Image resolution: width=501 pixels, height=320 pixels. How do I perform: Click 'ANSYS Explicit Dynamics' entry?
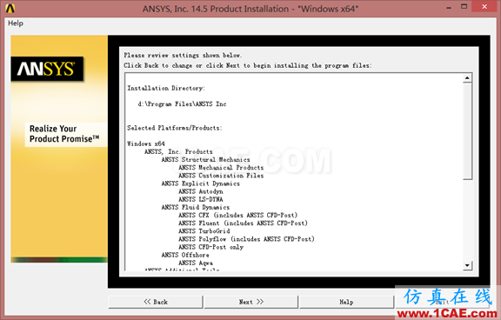pyautogui.click(x=201, y=183)
